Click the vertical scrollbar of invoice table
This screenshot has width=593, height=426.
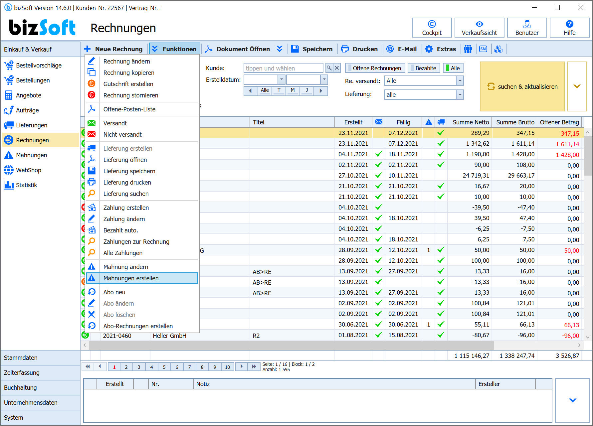tap(588, 156)
